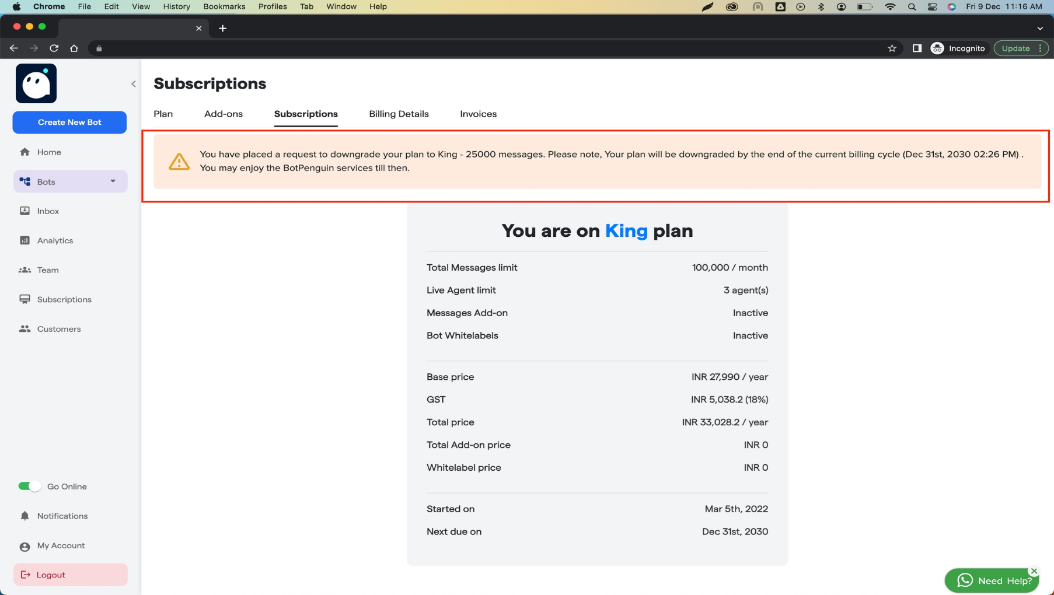The width and height of the screenshot is (1054, 595).
Task: Click the Chrome Update button
Action: (x=1021, y=48)
